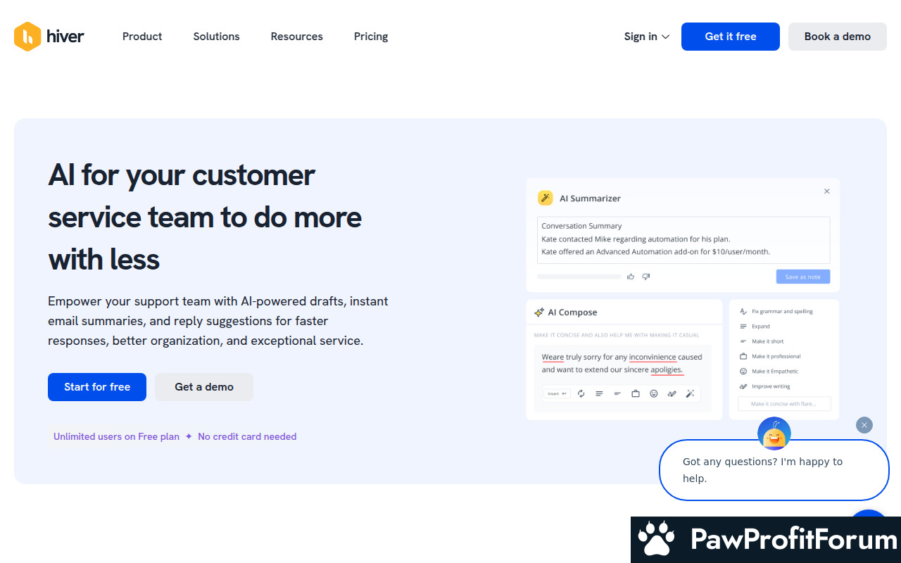
Task: Open the Insert dropdown in AI Compose
Action: pyautogui.click(x=557, y=393)
